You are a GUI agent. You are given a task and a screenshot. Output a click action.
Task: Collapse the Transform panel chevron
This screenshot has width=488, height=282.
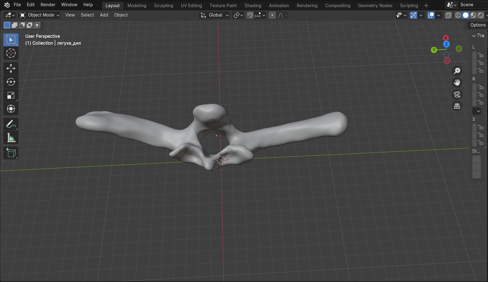click(474, 36)
